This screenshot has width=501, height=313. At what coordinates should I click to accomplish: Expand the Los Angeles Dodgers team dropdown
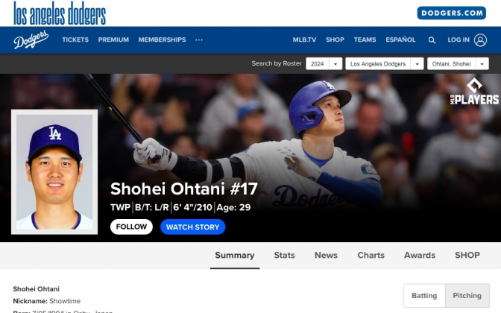(385, 63)
